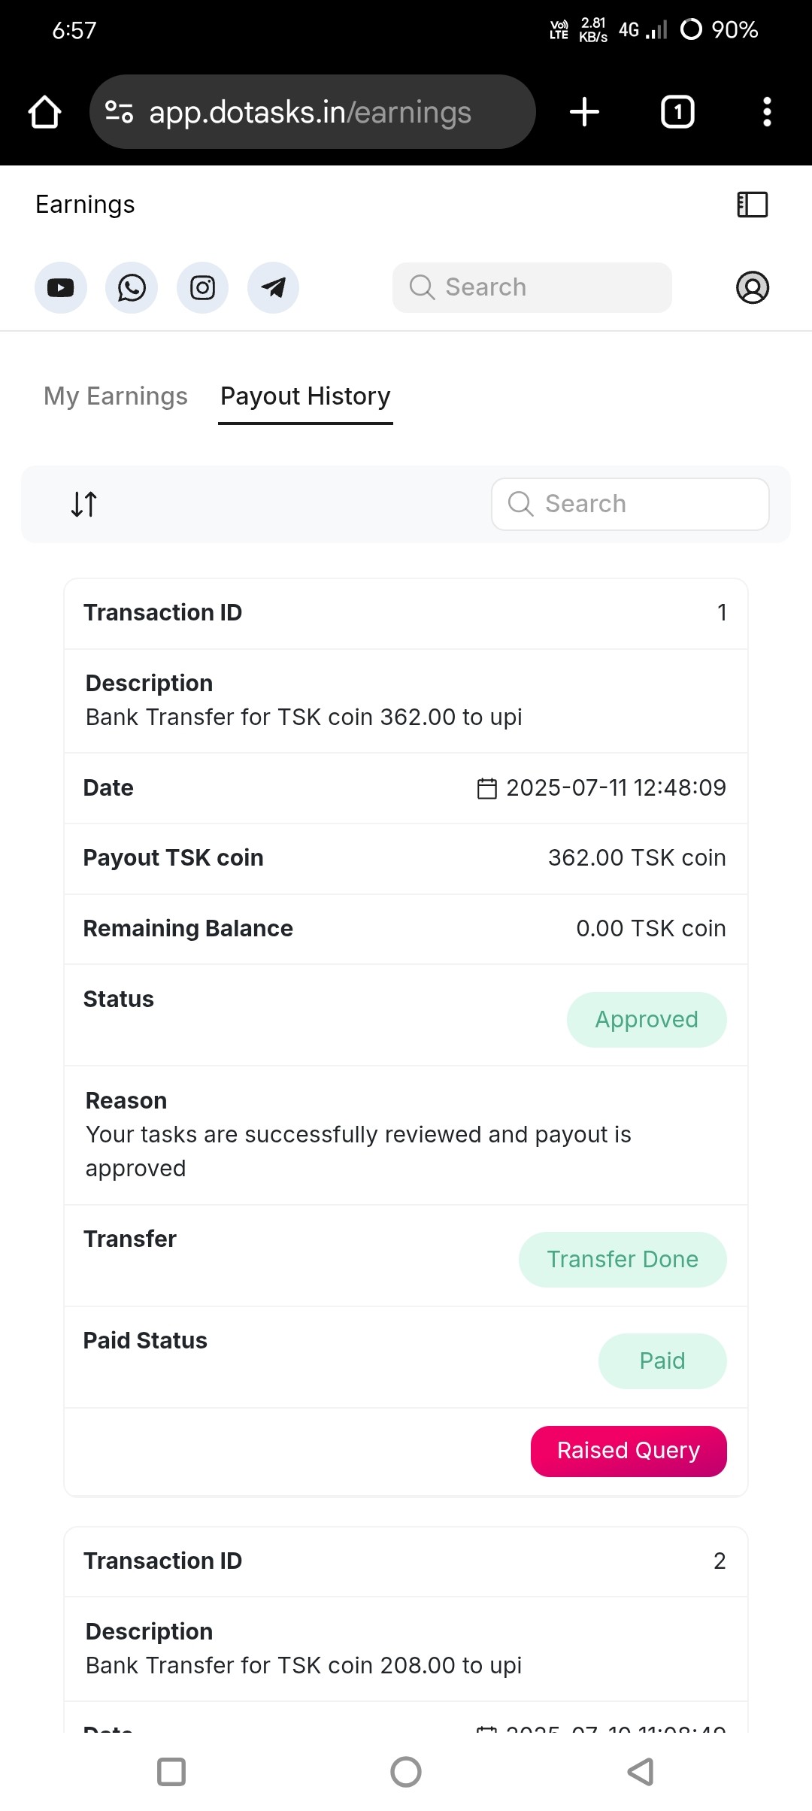The height and width of the screenshot is (1811, 812).
Task: Open the Instagram icon link
Action: point(202,287)
